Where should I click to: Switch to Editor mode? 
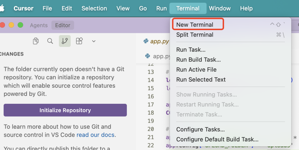pos(63,25)
